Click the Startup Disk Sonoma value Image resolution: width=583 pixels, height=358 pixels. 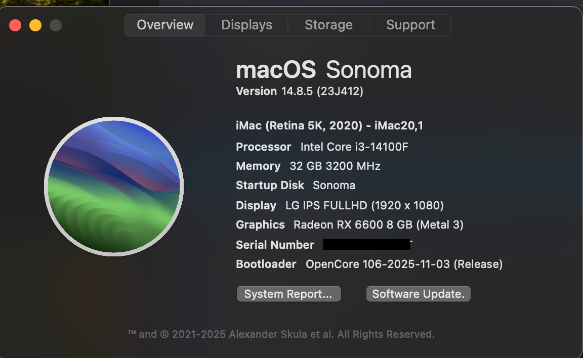click(334, 186)
